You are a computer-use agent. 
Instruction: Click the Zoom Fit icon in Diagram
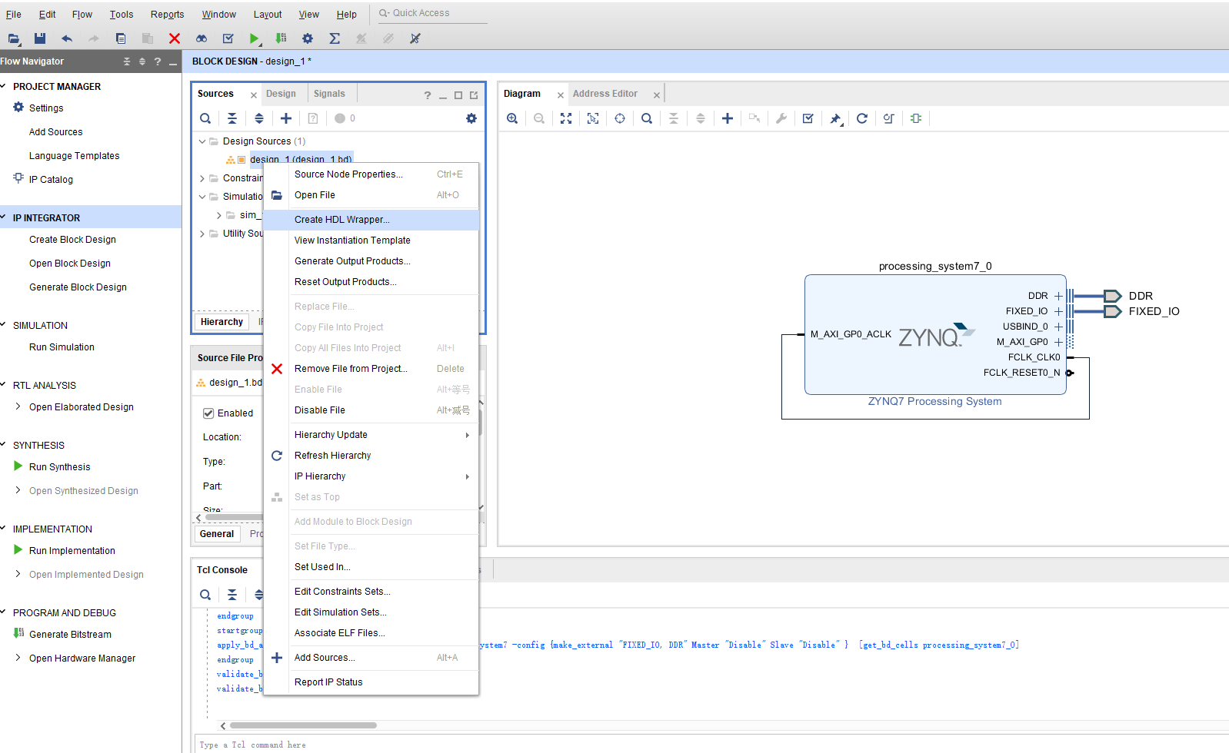[x=566, y=118]
